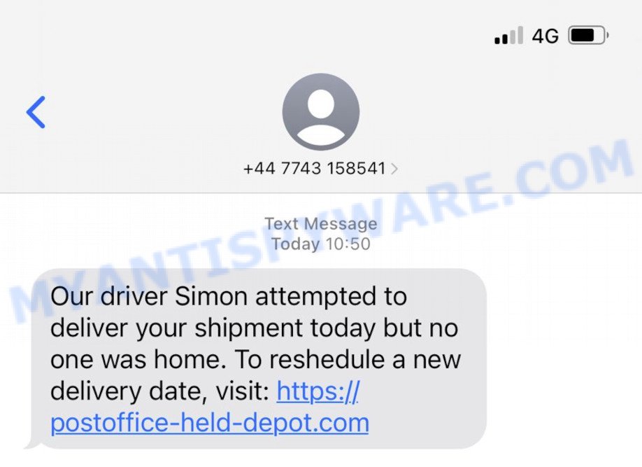Select the gray message bubble
This screenshot has height=467, width=642.
pyautogui.click(x=259, y=358)
